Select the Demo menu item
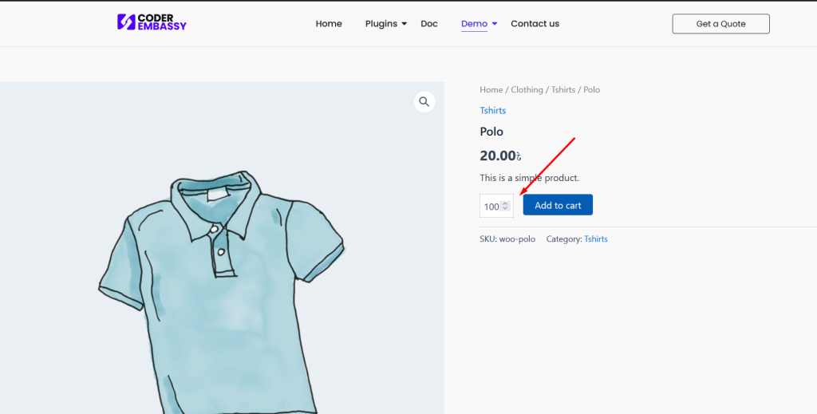The height and width of the screenshot is (414, 817). pyautogui.click(x=474, y=24)
